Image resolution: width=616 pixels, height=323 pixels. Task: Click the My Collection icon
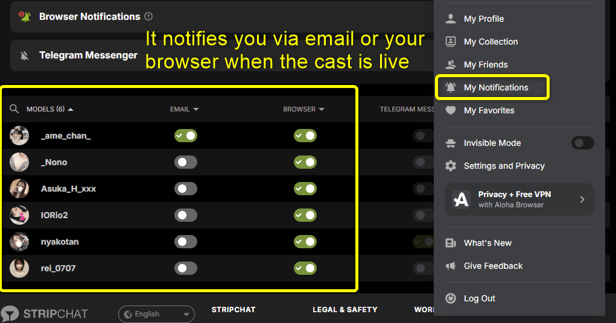[x=451, y=41]
